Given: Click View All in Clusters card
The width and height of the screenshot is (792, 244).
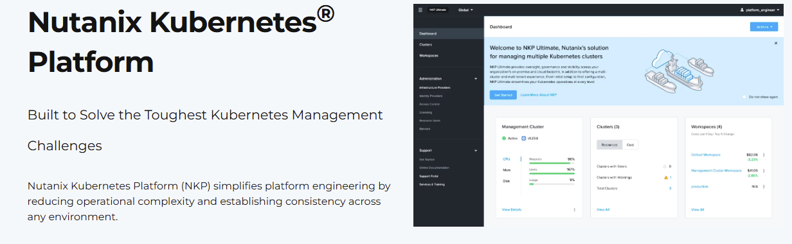Looking at the screenshot, I should (x=603, y=209).
